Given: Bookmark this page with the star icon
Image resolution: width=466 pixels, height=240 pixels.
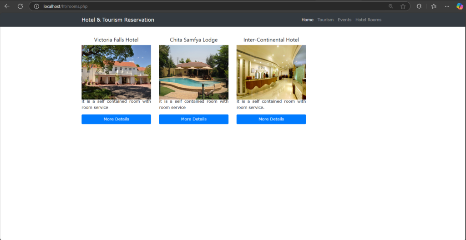Looking at the screenshot, I should (x=403, y=6).
